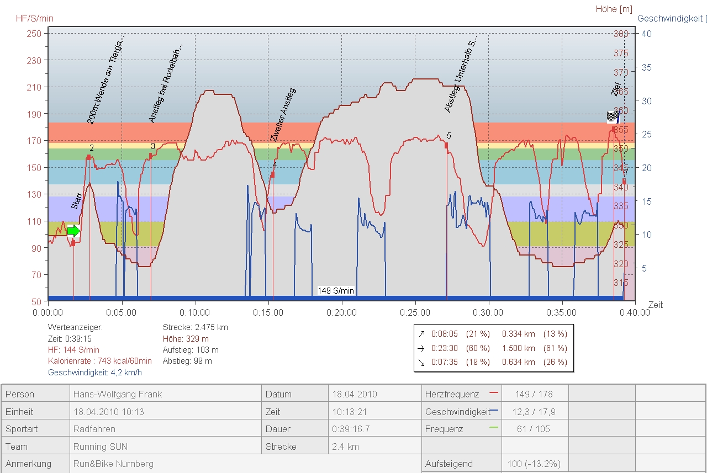Click the flat arrow in summary box
The height and width of the screenshot is (473, 707).
(423, 348)
